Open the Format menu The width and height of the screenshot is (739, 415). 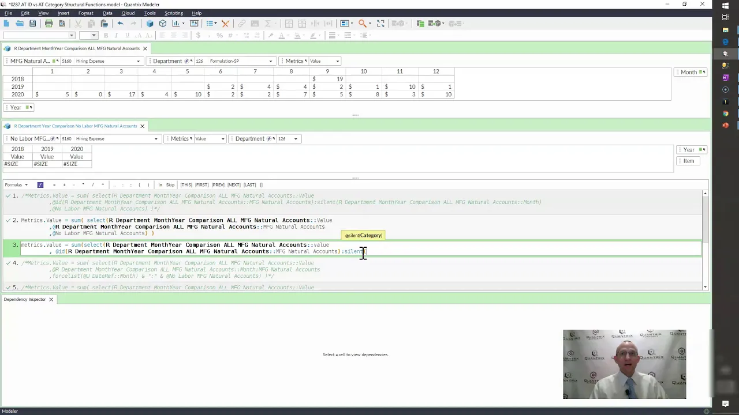click(85, 13)
